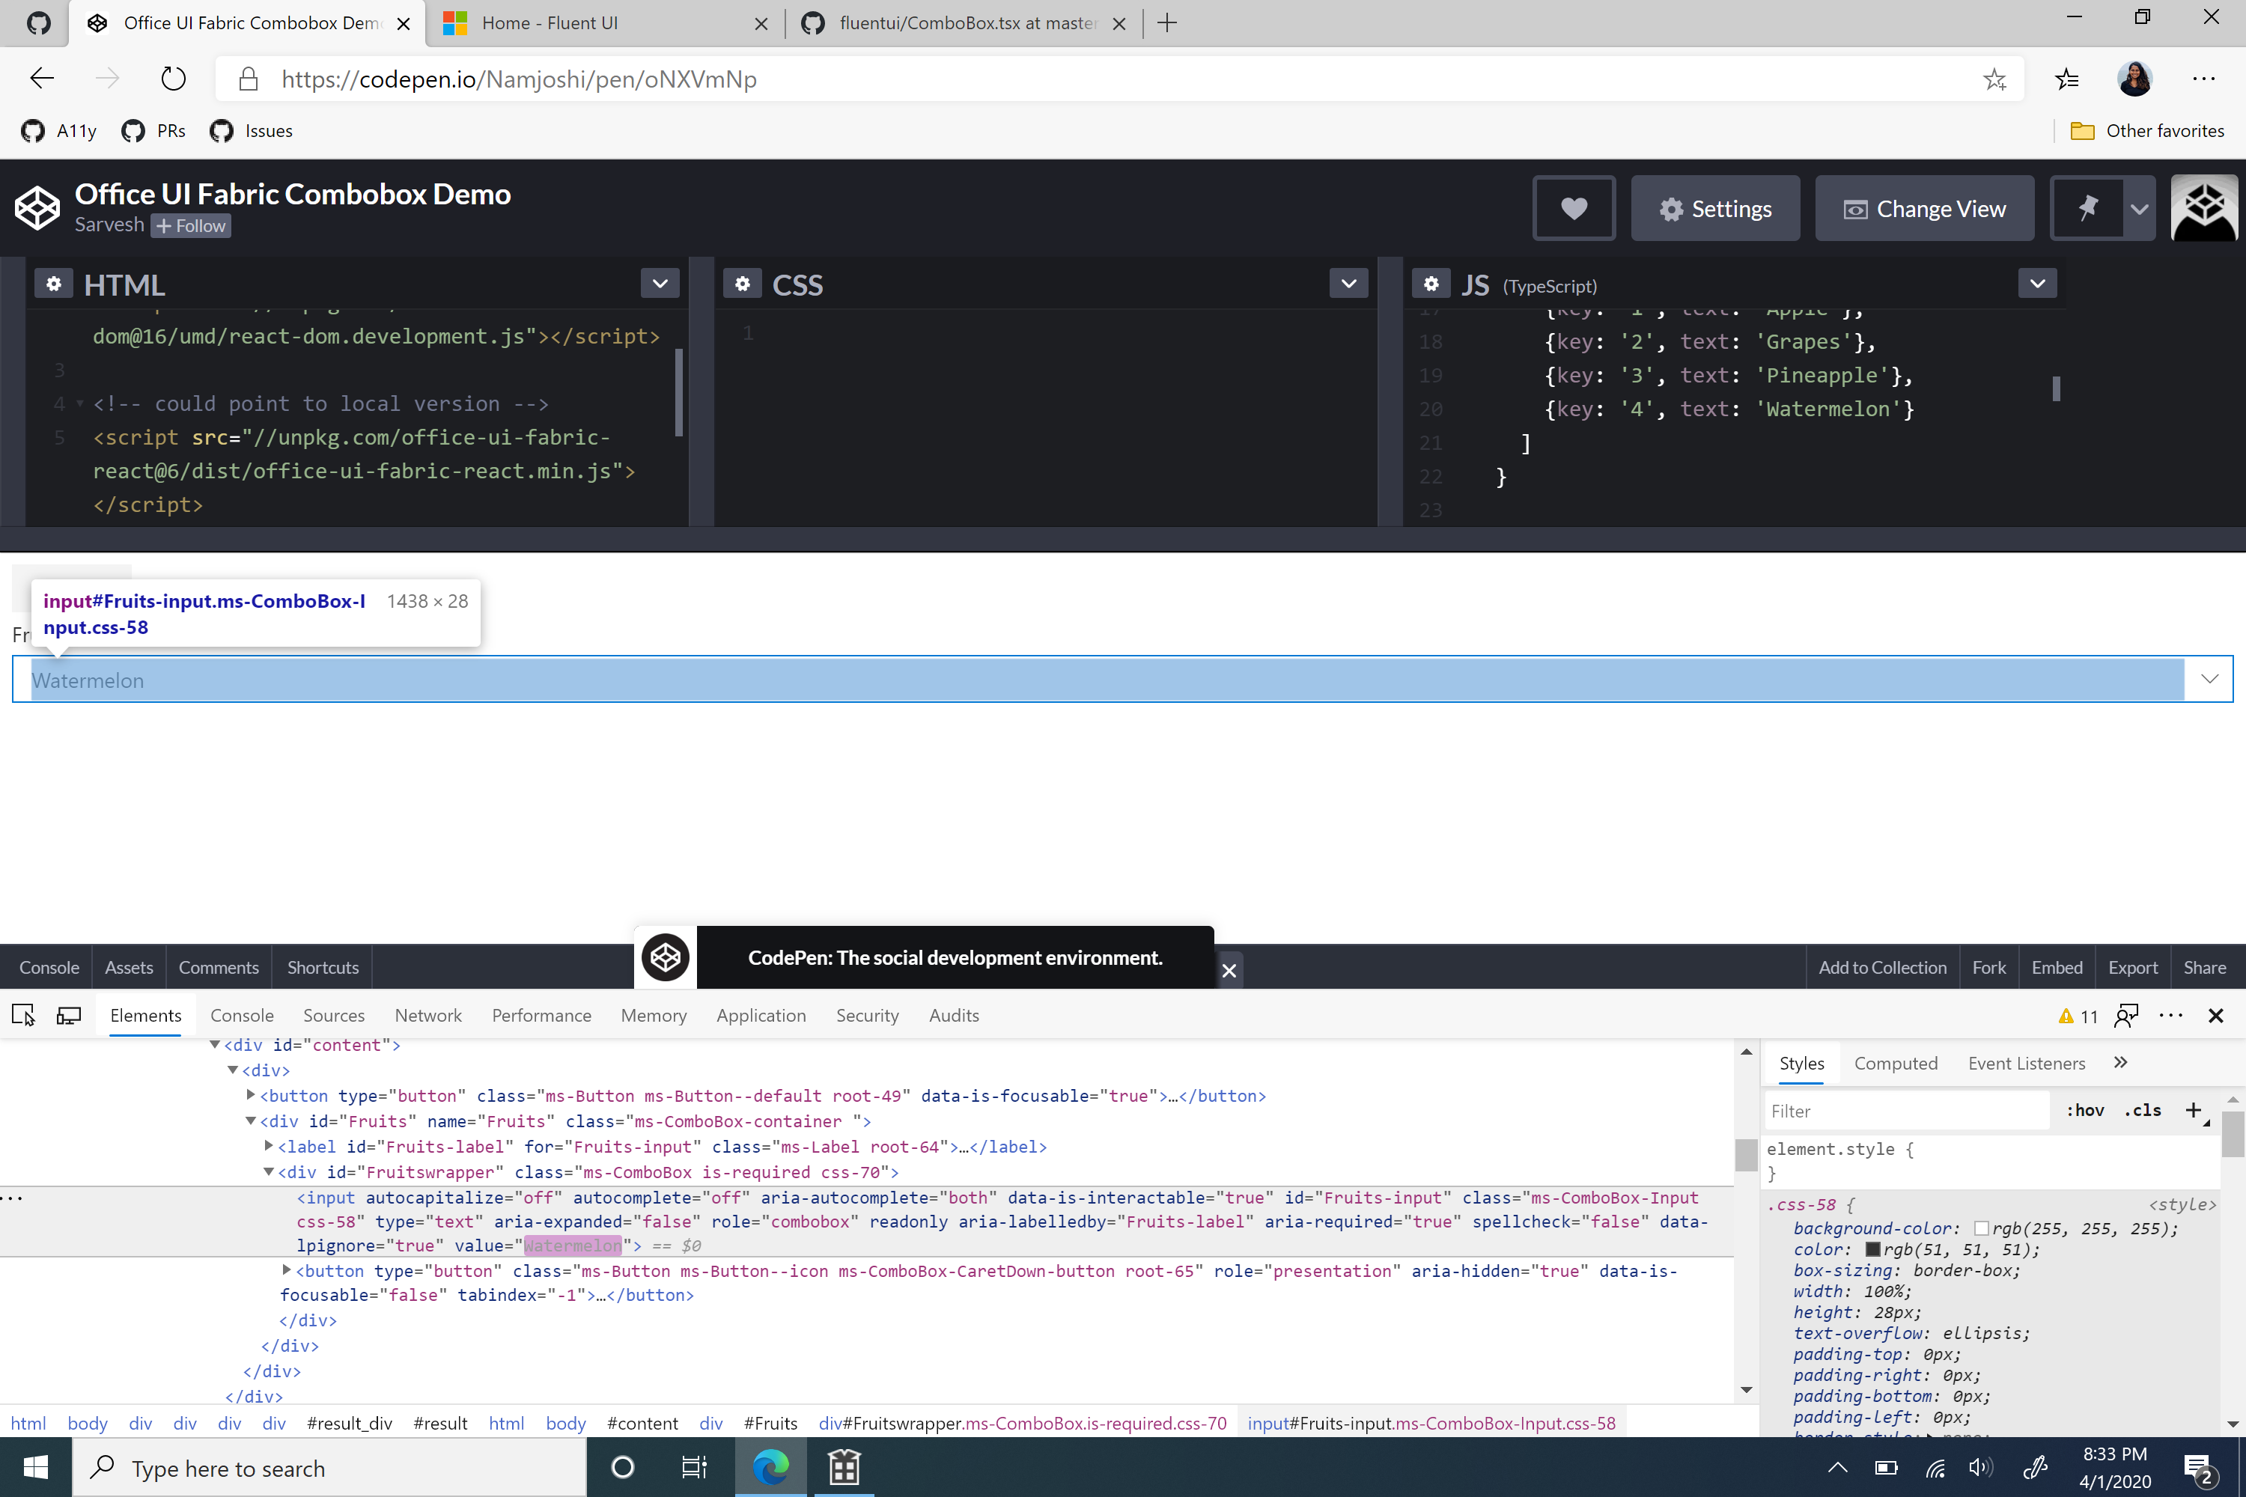The width and height of the screenshot is (2246, 1497).
Task: Switch to the Network DevTools tab
Action: 427,1015
